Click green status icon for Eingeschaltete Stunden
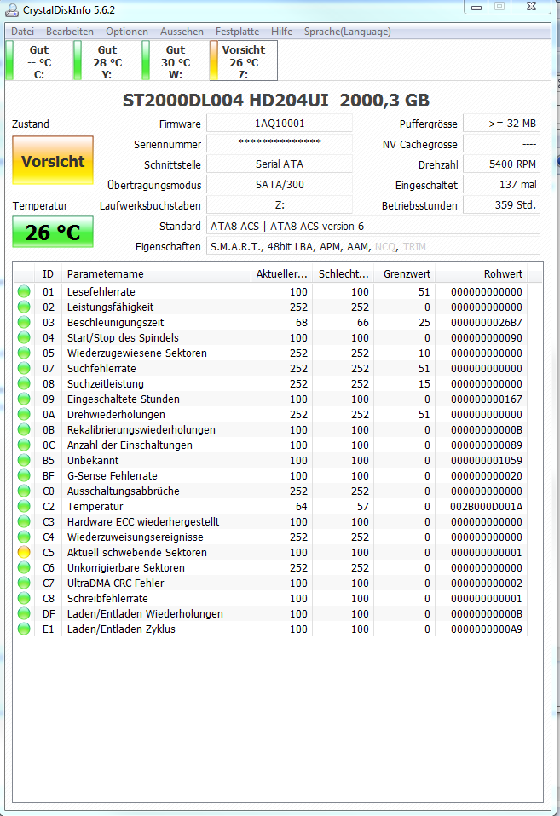The height and width of the screenshot is (816, 560). coord(24,399)
